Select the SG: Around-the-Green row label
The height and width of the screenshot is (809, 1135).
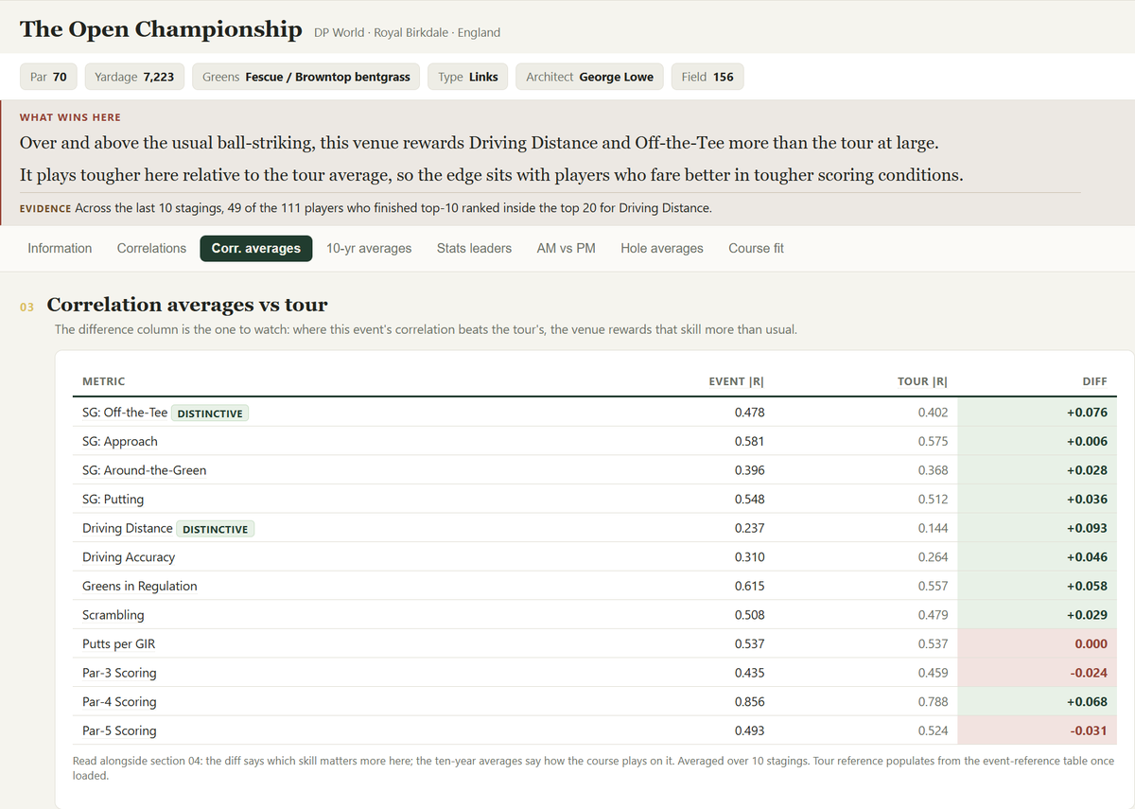coord(144,470)
